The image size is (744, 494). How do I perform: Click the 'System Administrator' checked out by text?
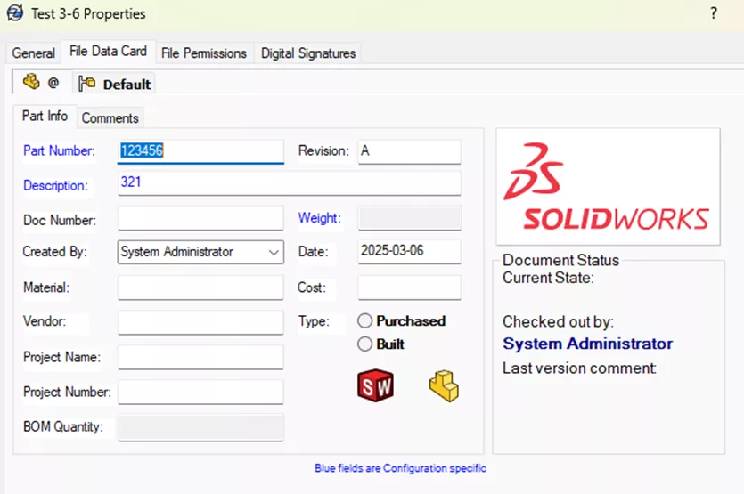[587, 344]
